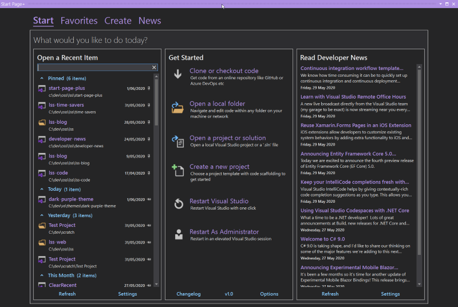
Task: Unpin the lss-time-savers item
Action: pos(149,105)
